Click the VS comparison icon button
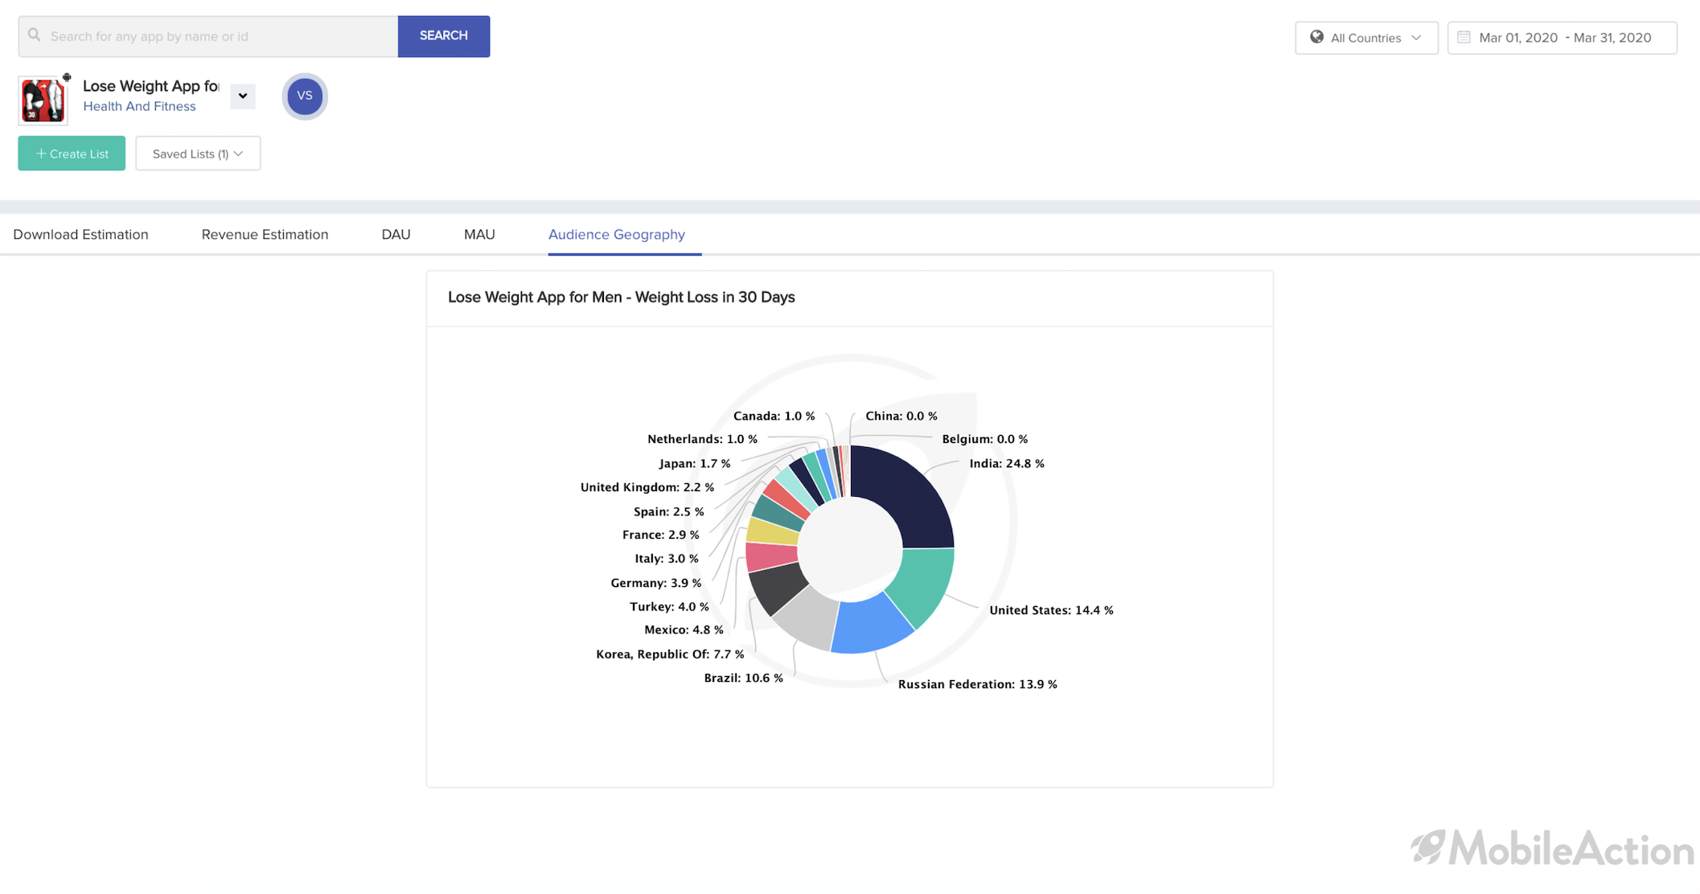Screen dimensions: 1700x894 304,96
